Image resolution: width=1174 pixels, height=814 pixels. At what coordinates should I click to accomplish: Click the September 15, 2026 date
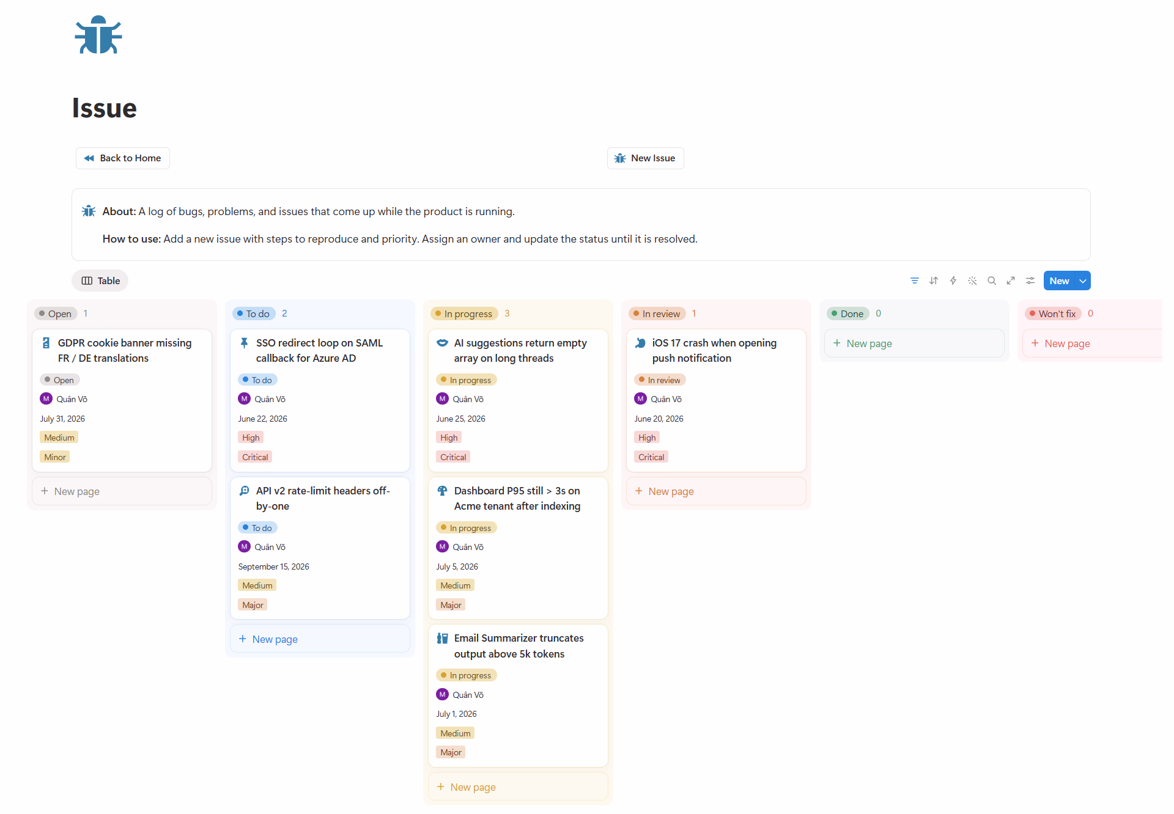tap(274, 566)
